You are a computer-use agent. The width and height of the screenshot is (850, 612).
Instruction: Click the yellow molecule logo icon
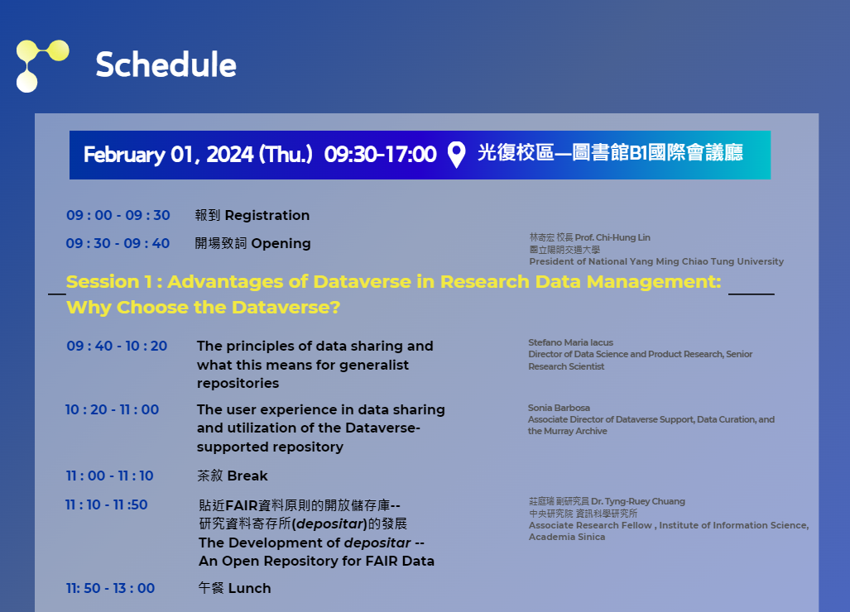click(x=43, y=66)
